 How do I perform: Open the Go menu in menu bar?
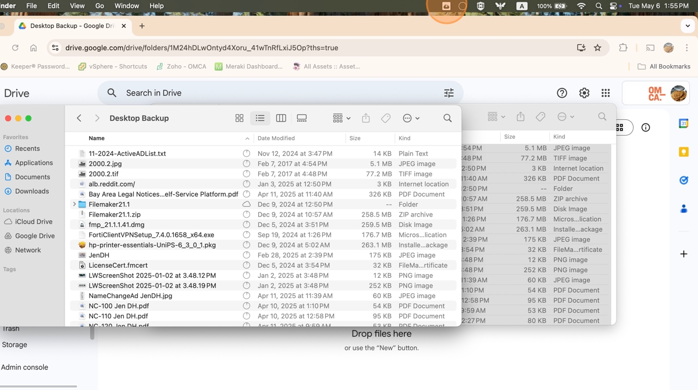tap(99, 6)
